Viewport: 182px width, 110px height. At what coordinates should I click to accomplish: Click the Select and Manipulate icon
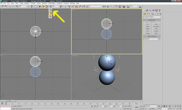(65, 7)
